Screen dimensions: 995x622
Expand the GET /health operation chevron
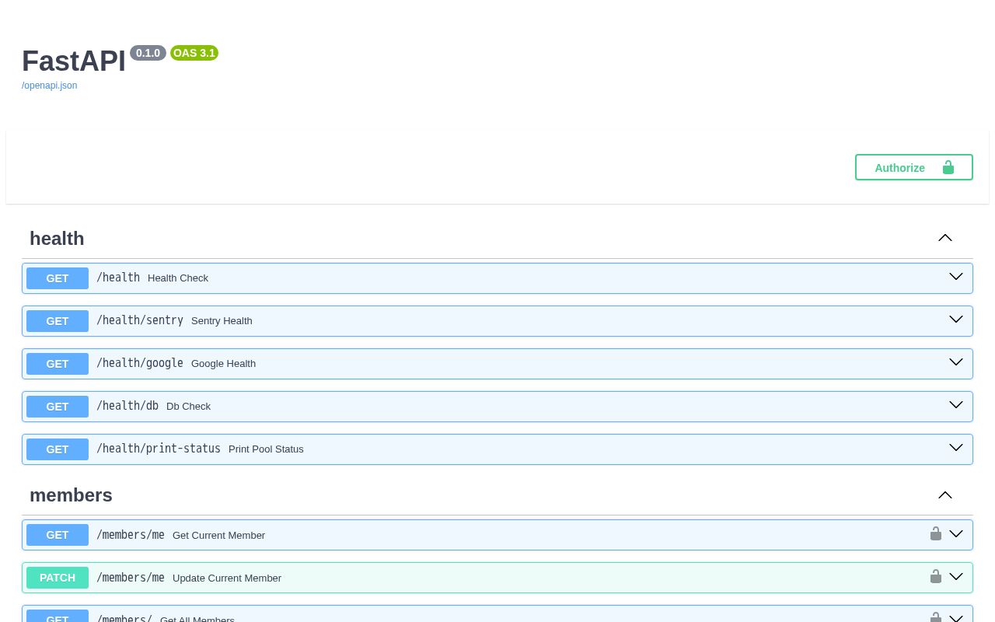956,277
